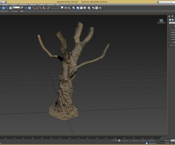Open the Material Editor icon
175x145 pixels.
click(89, 8)
